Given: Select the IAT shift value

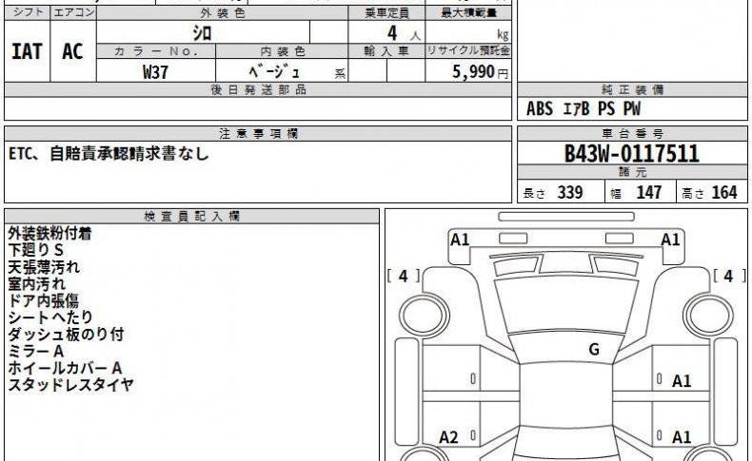Looking at the screenshot, I should click(27, 51).
